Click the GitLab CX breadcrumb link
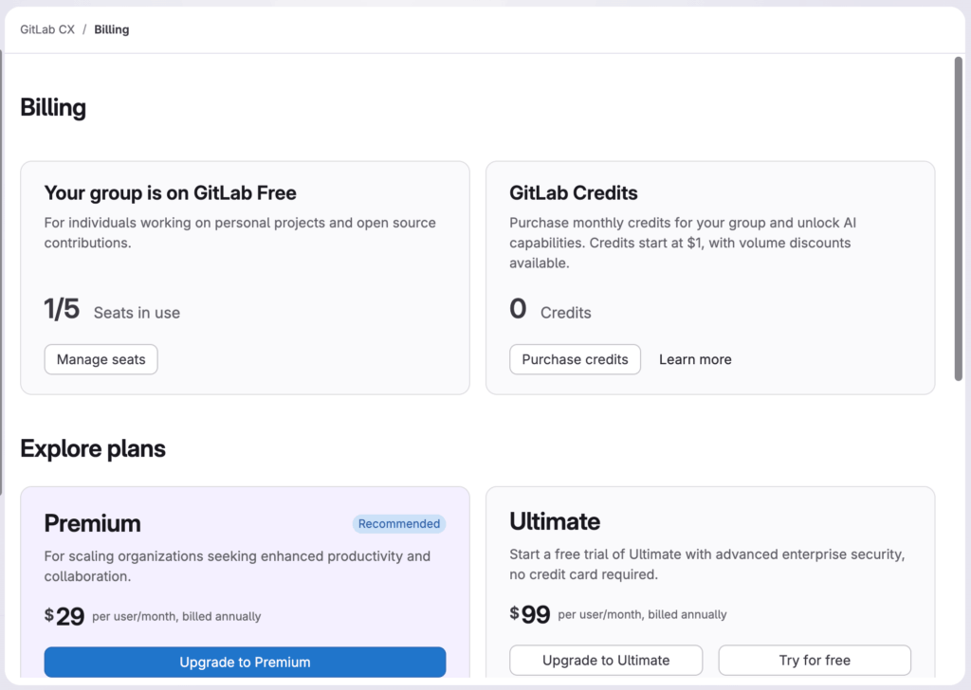 47,29
